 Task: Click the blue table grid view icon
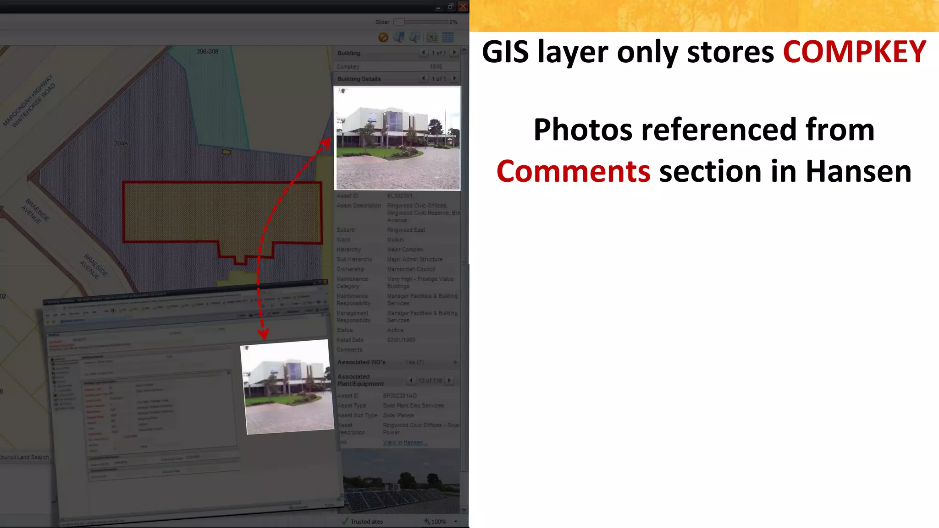448,38
